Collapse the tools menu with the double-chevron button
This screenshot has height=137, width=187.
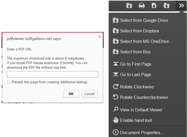click(181, 5)
